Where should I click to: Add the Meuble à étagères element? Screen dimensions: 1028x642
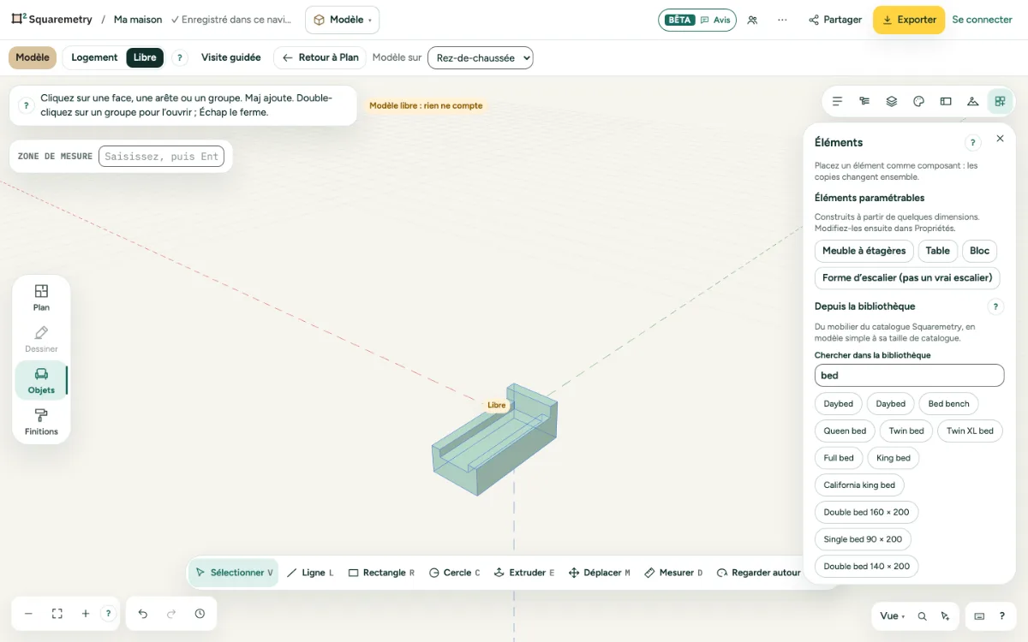click(x=864, y=251)
